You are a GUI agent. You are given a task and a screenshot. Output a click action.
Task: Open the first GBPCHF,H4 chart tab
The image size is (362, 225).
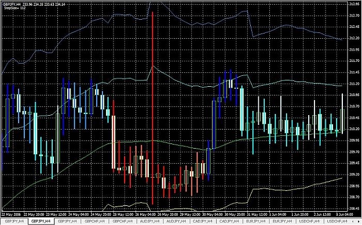tap(94, 222)
